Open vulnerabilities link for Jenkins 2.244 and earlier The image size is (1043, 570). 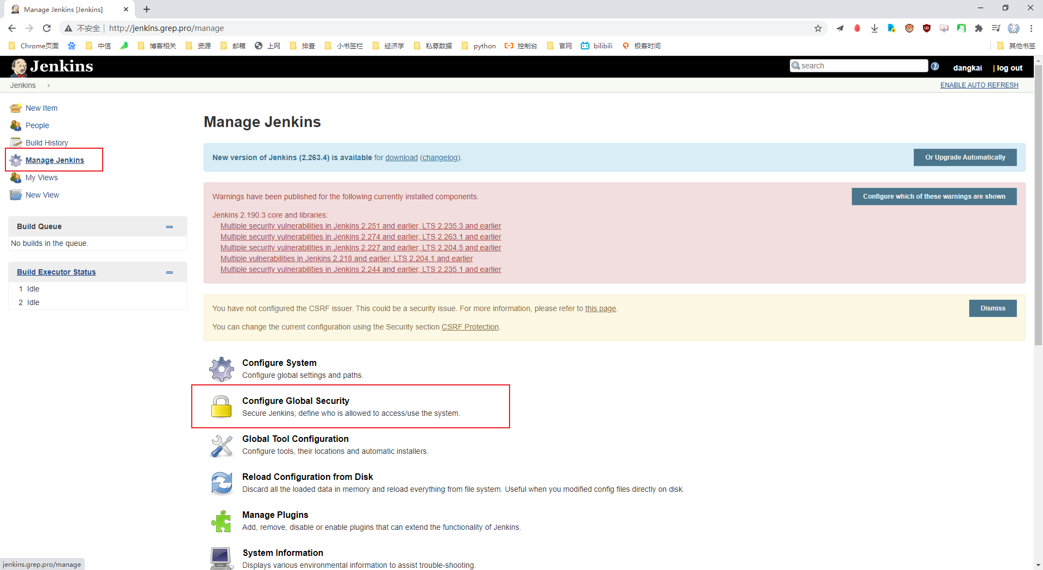(x=361, y=269)
